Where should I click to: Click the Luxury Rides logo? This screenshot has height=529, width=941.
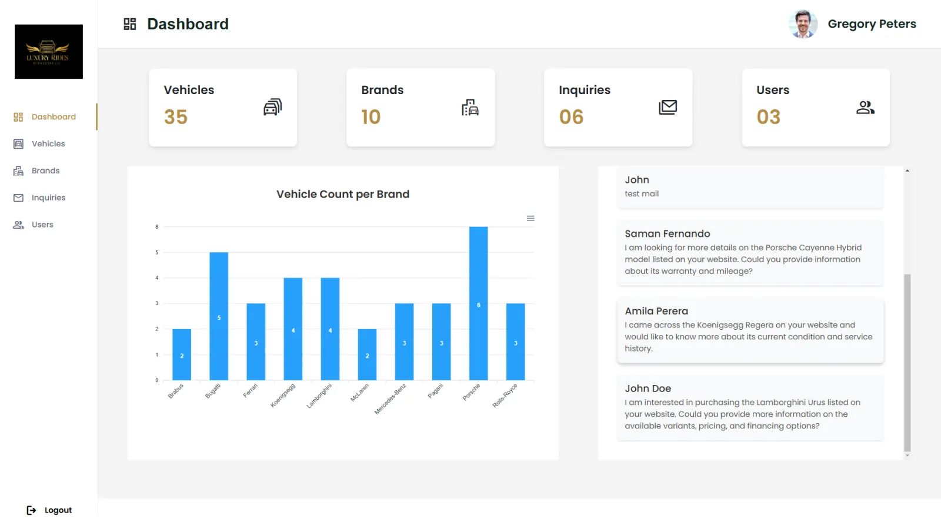(x=49, y=52)
